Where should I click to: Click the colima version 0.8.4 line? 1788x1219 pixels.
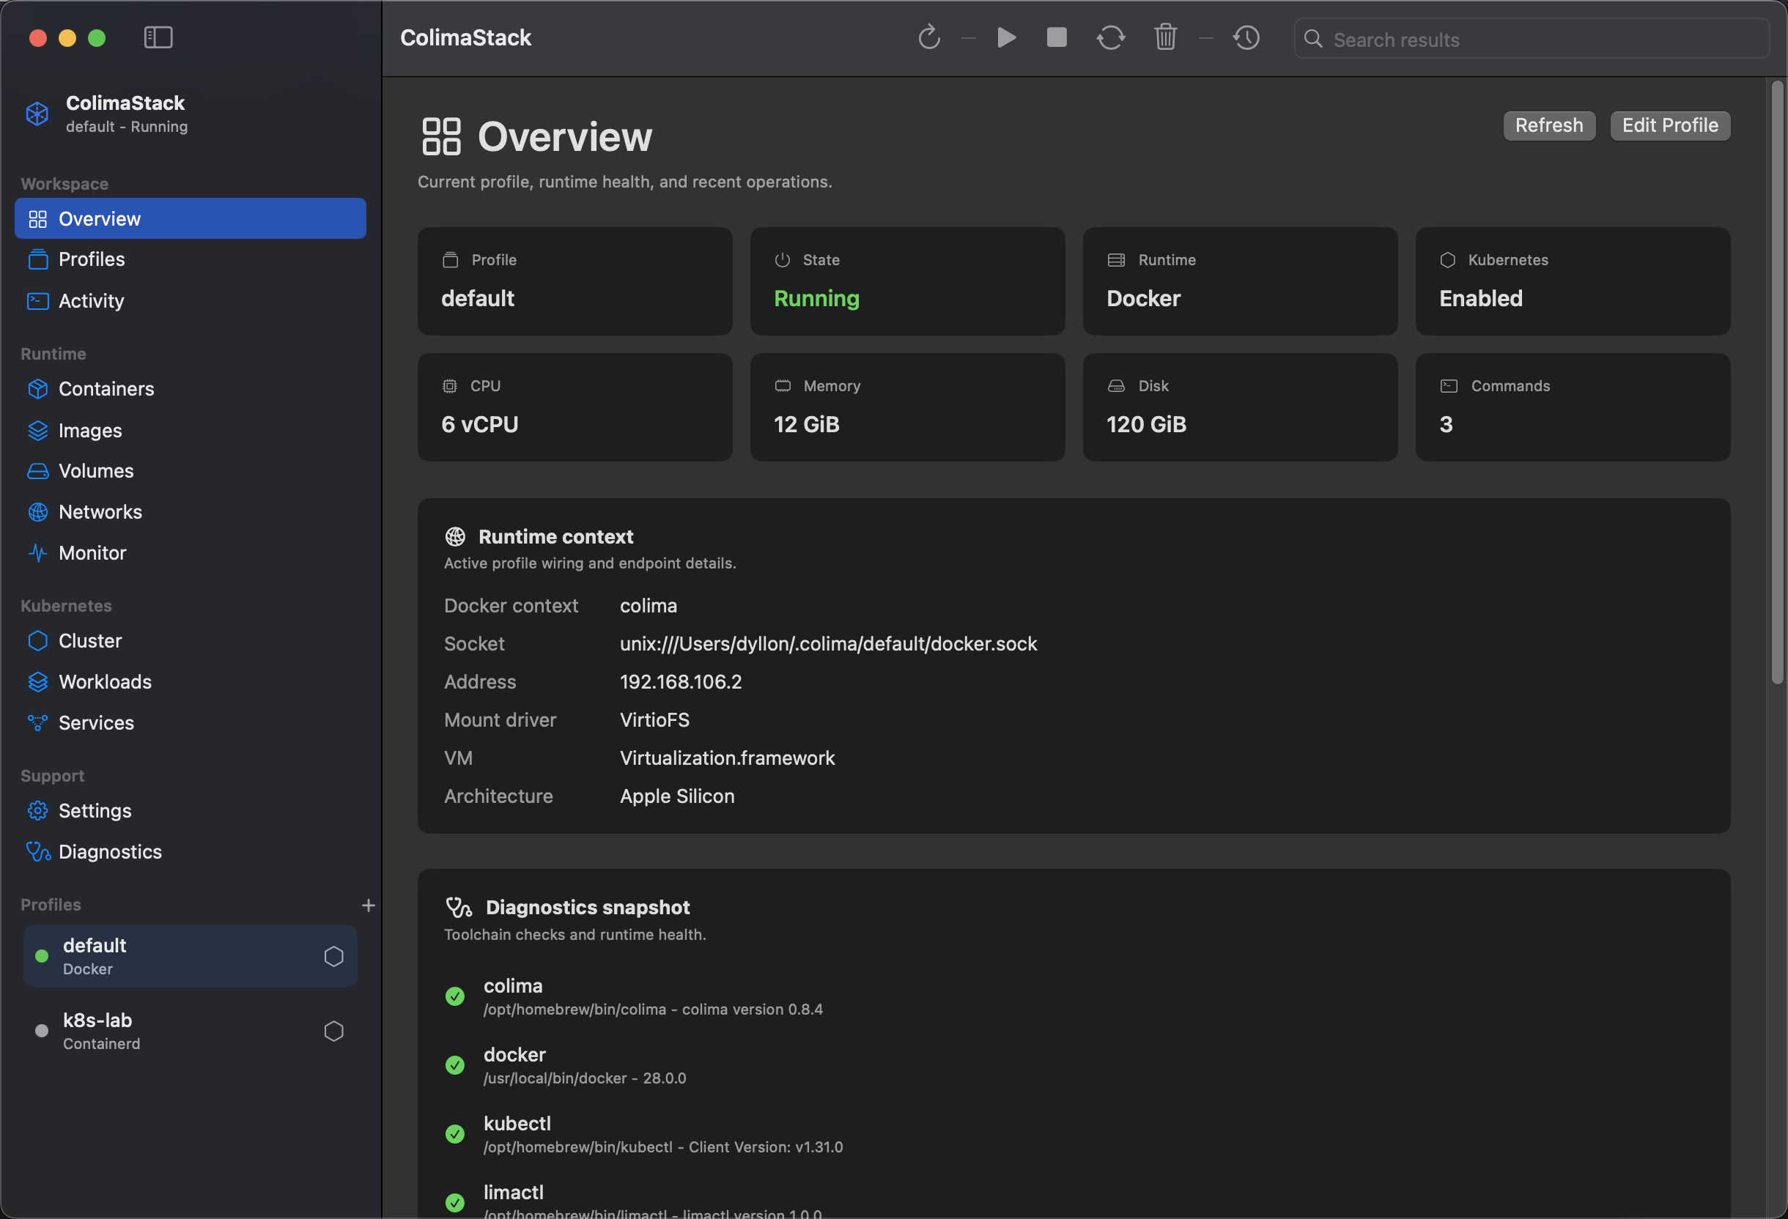click(x=653, y=1009)
